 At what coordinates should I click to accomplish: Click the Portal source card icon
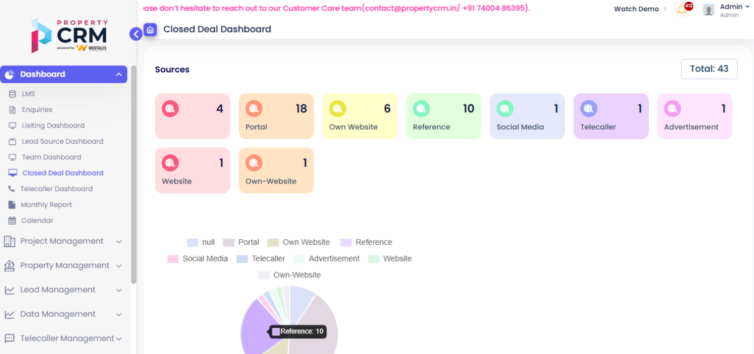pos(254,108)
